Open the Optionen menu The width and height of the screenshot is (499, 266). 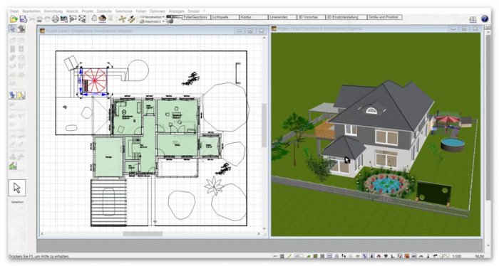click(158, 11)
